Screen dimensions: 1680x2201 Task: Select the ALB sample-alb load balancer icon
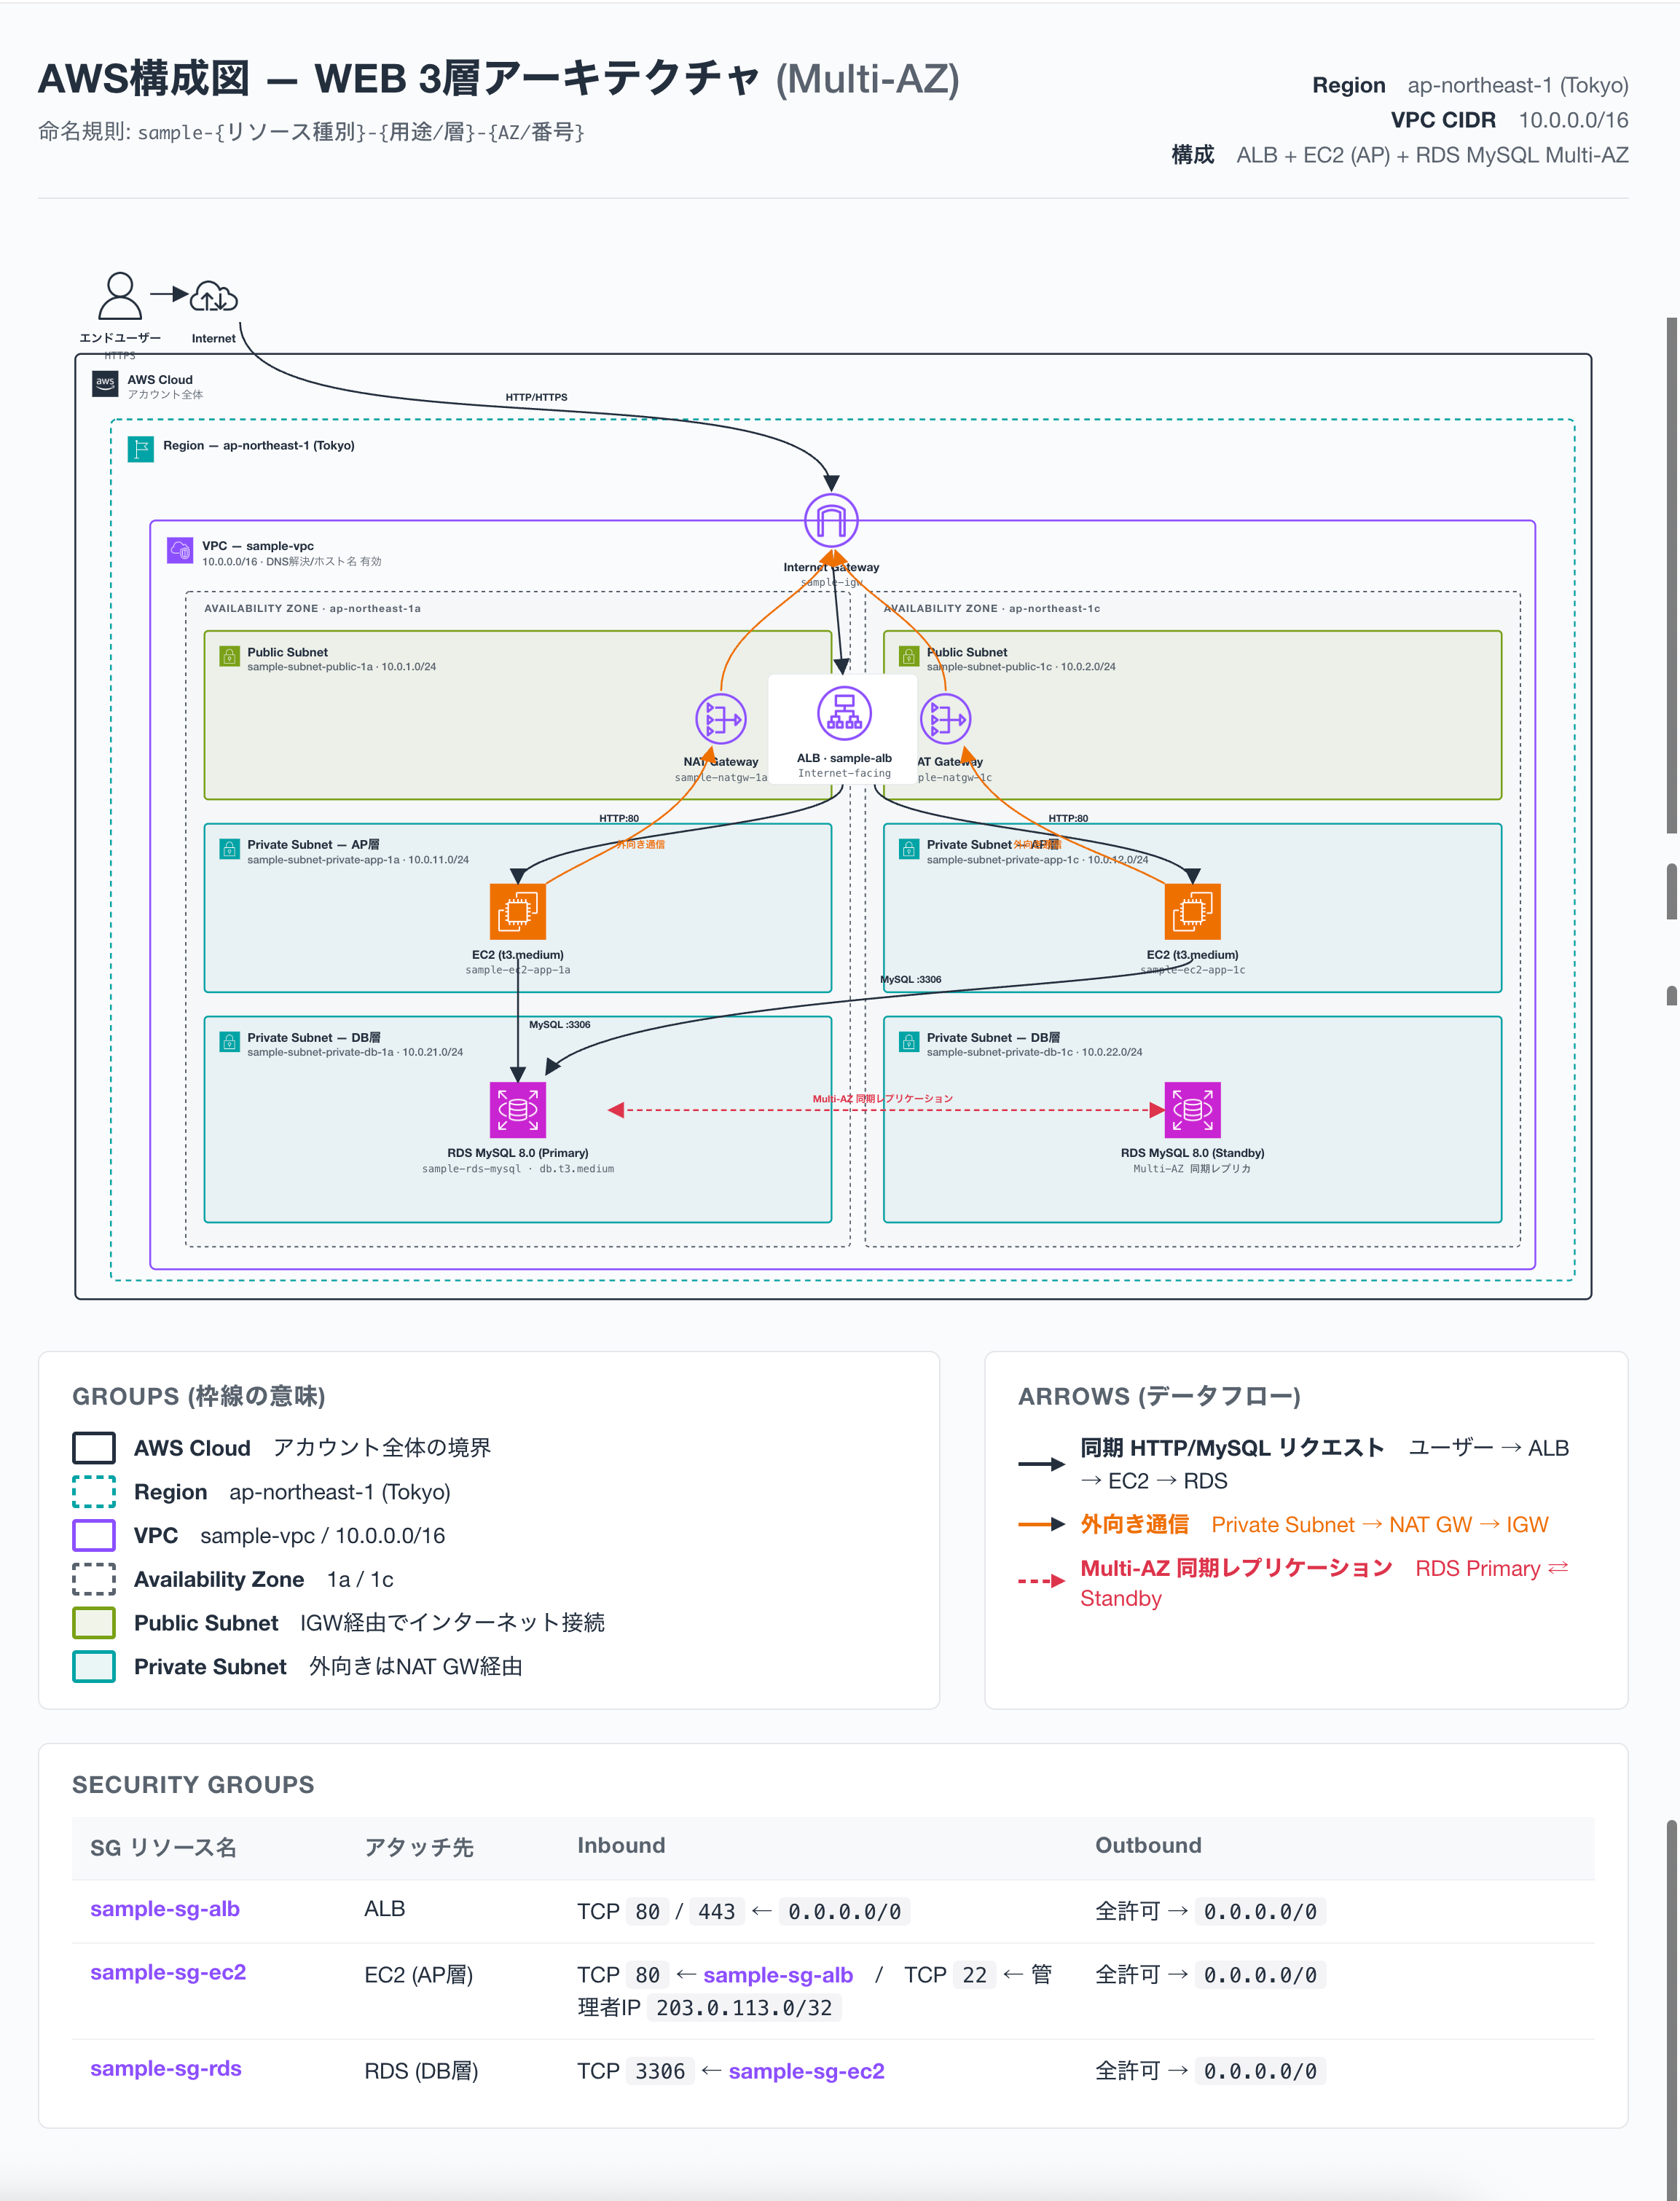click(844, 713)
